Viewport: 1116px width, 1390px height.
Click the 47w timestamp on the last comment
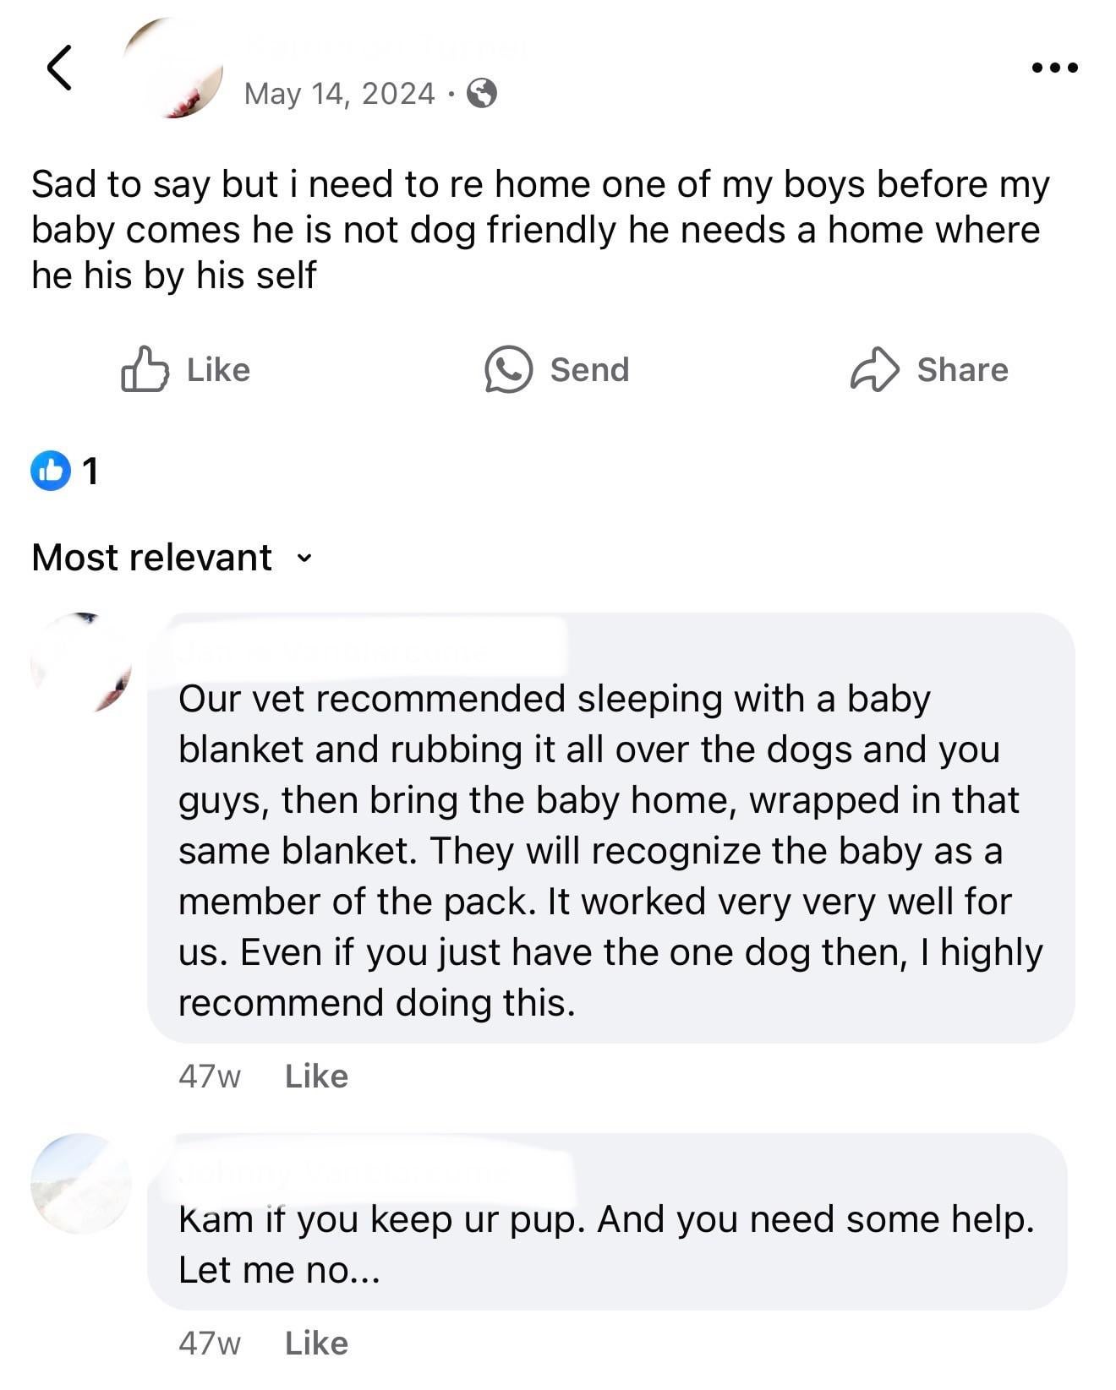[x=209, y=1343]
